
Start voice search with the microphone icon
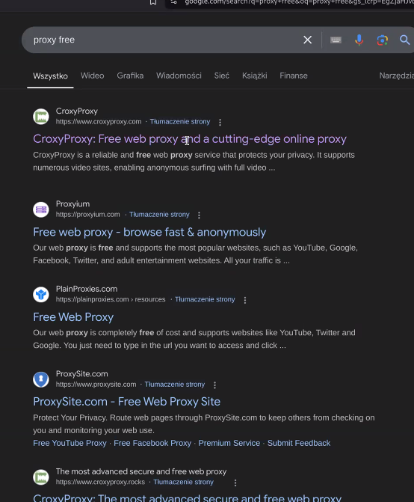tap(359, 40)
